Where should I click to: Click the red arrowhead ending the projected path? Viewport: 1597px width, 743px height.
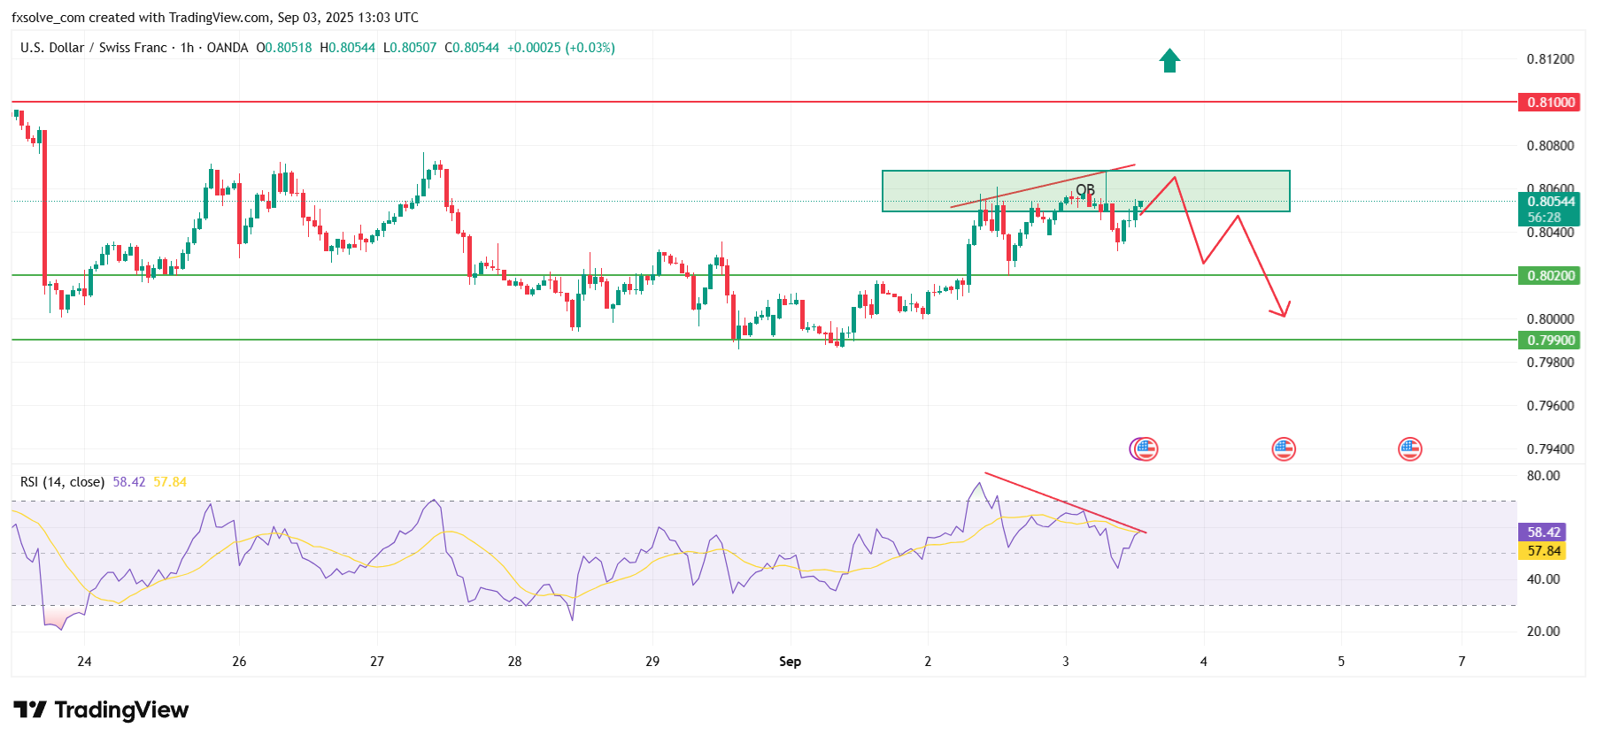point(1282,311)
